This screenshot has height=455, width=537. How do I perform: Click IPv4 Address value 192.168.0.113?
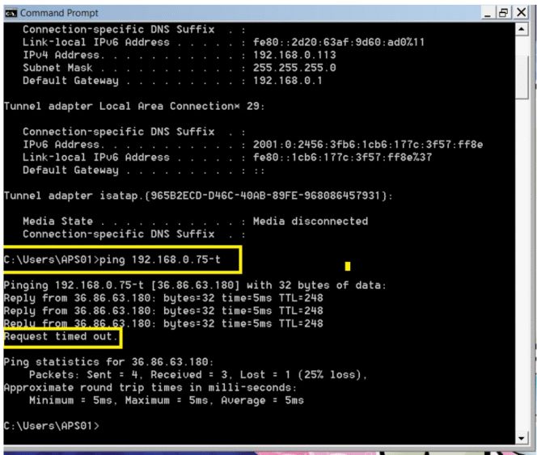(294, 55)
